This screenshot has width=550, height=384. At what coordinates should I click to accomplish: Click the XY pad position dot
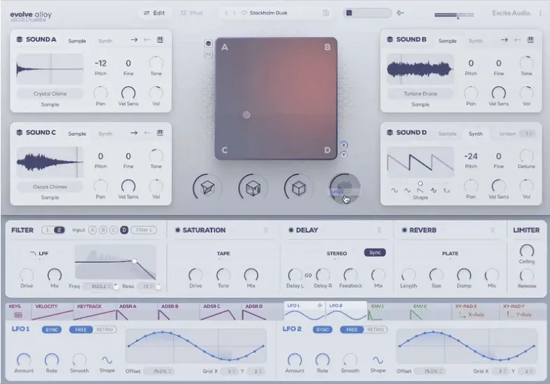point(246,115)
